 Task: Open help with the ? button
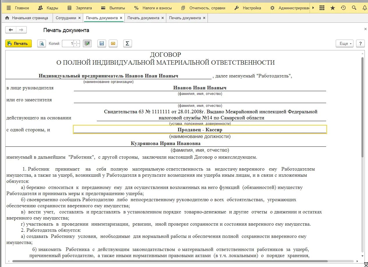(360, 43)
